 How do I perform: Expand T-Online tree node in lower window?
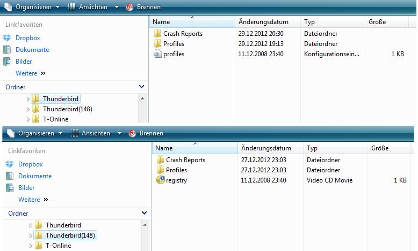pyautogui.click(x=31, y=246)
